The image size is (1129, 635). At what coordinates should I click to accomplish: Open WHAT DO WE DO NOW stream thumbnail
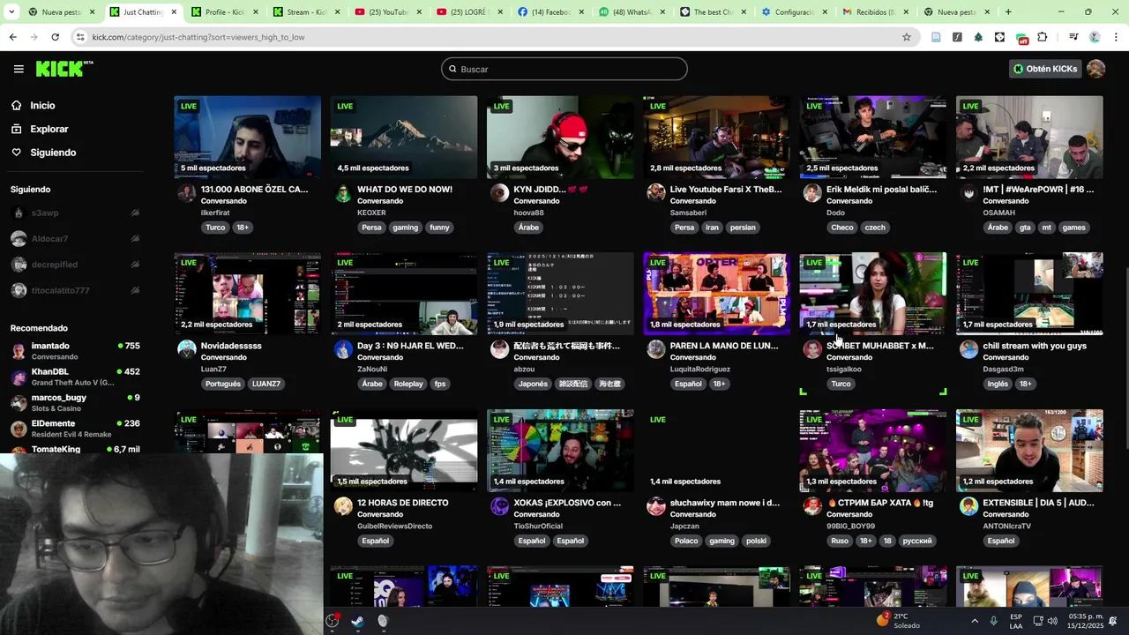(404, 137)
